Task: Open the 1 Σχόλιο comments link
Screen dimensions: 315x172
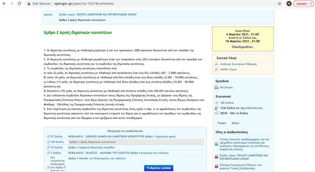Action: point(56,153)
